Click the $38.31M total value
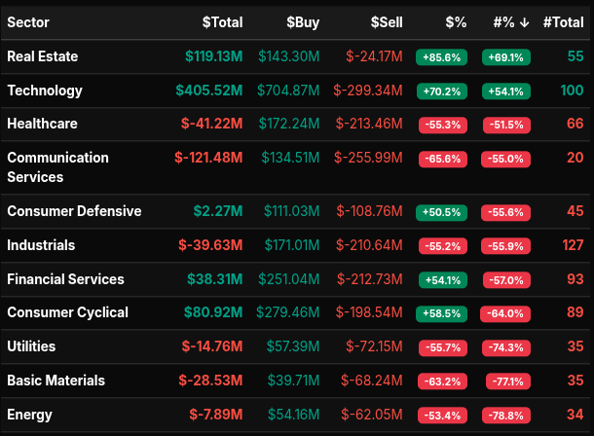Screen dimensions: 594x436 tap(215, 279)
